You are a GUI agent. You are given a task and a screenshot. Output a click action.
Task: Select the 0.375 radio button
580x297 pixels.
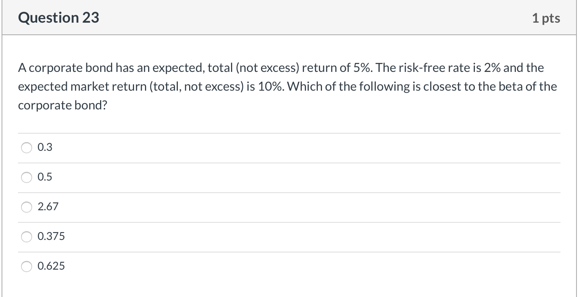coord(27,236)
